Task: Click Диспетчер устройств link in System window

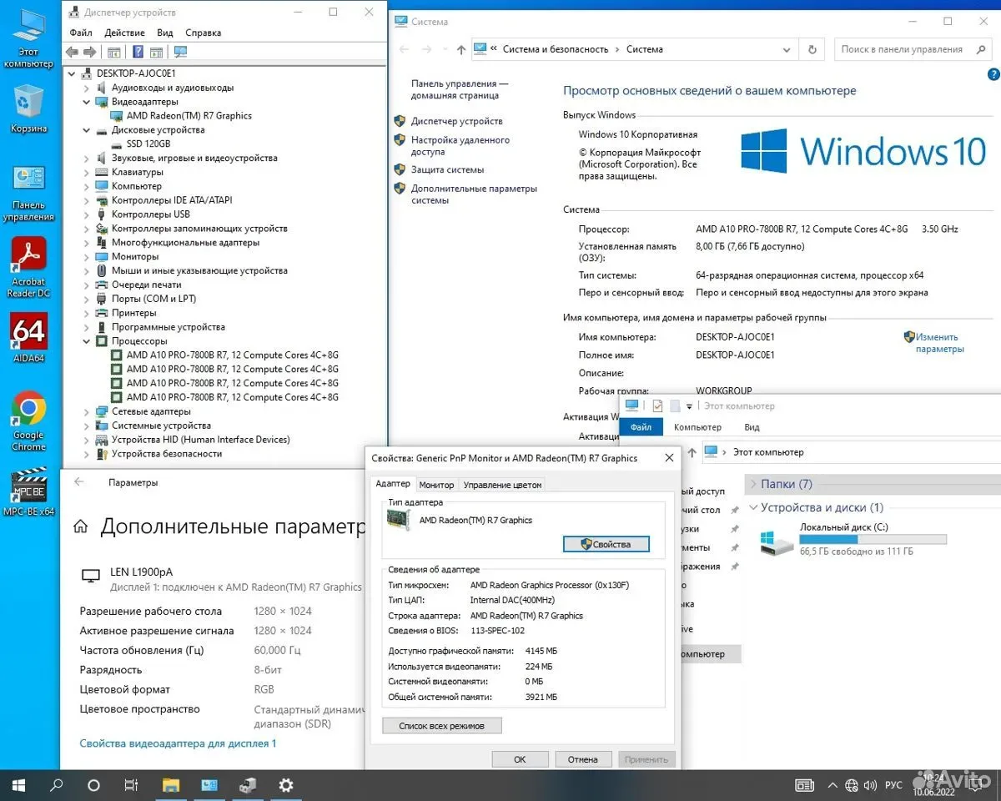Action: pos(456,121)
